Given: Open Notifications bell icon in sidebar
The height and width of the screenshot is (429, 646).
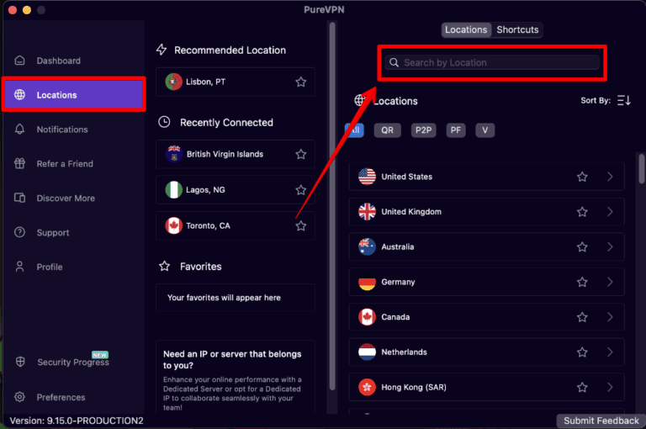Looking at the screenshot, I should coord(20,130).
